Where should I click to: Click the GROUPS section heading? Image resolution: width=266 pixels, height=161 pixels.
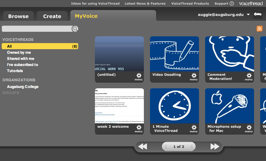pos(11,93)
